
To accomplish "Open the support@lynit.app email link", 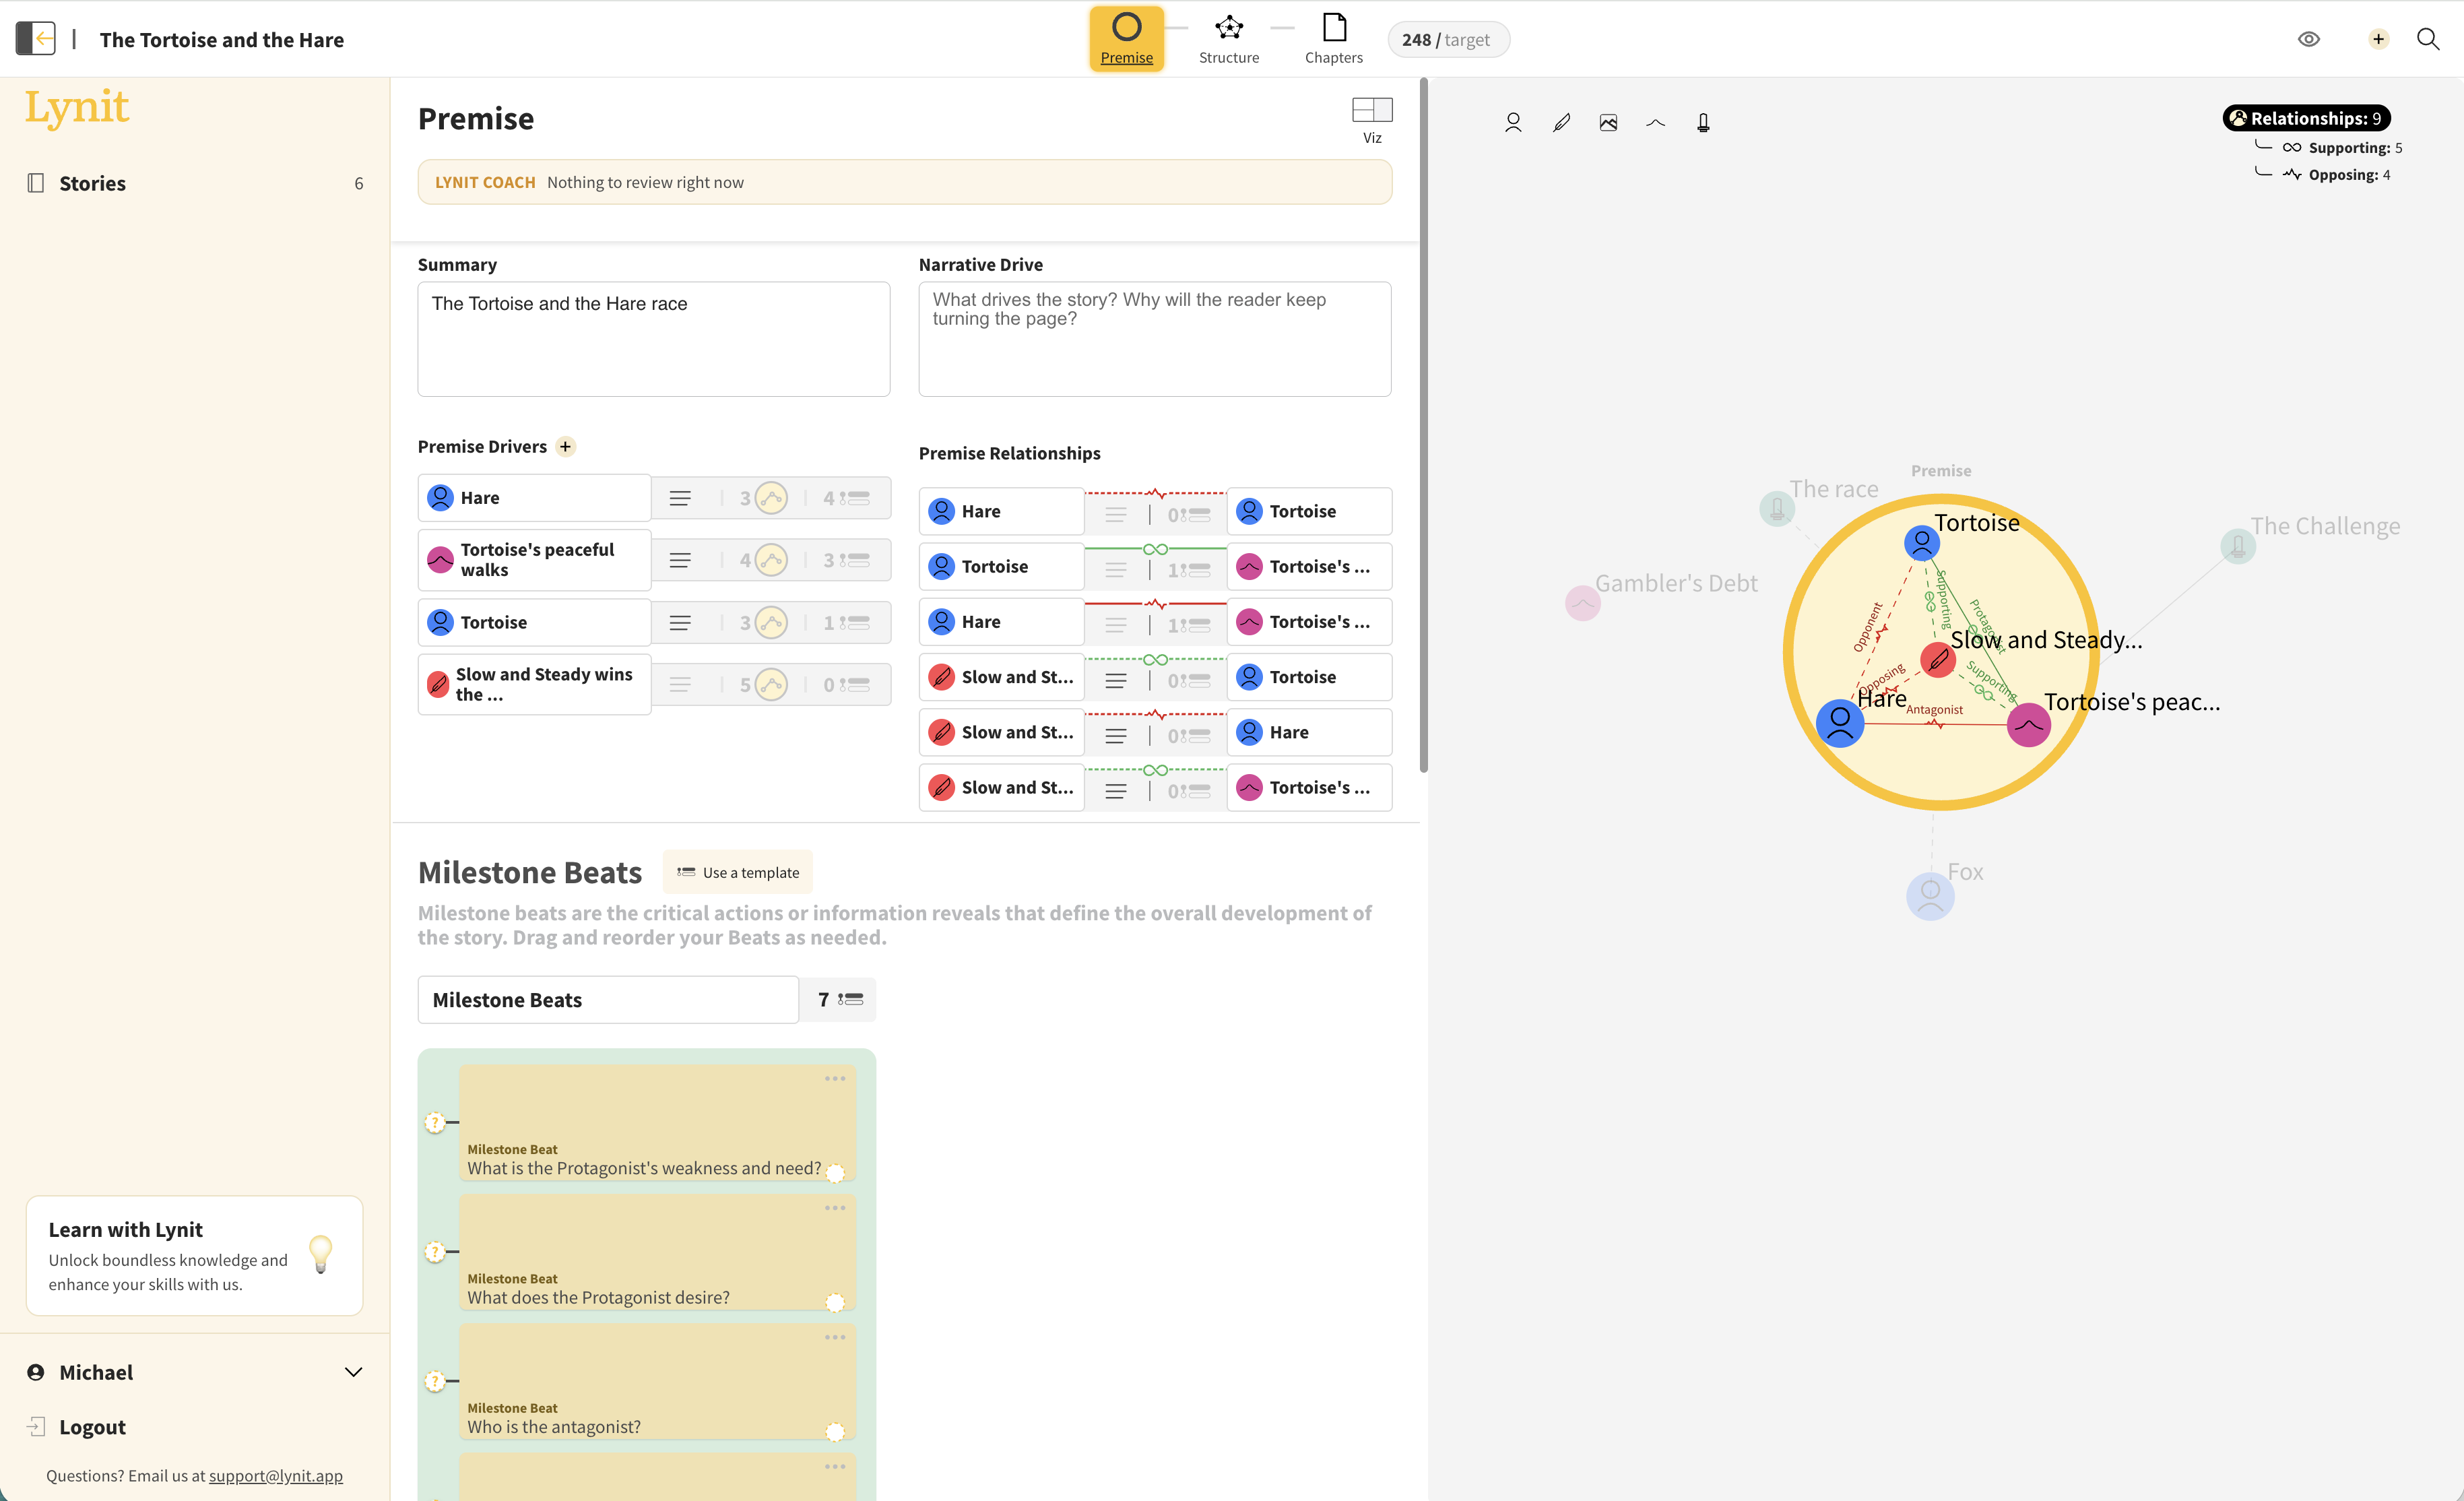I will [x=275, y=1475].
